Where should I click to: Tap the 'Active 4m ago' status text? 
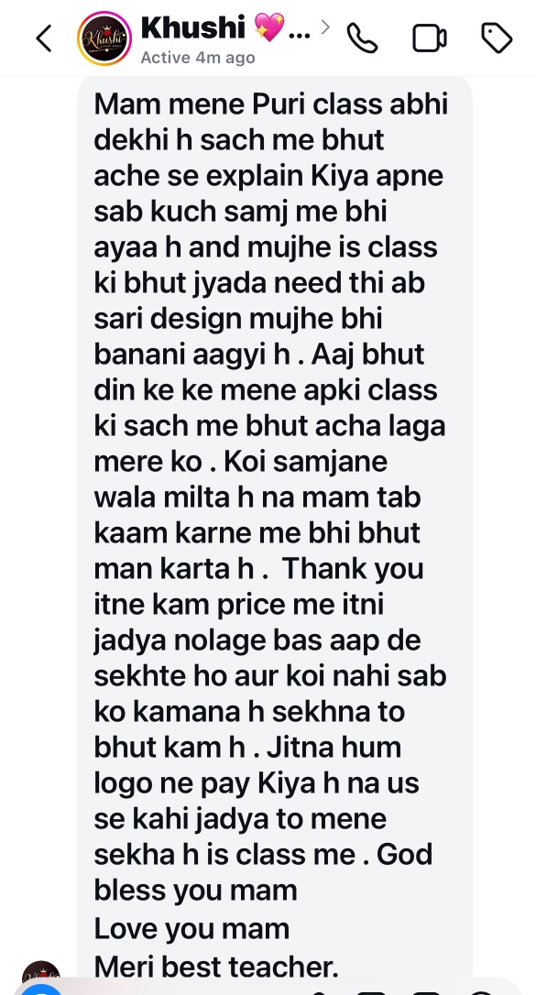(198, 58)
